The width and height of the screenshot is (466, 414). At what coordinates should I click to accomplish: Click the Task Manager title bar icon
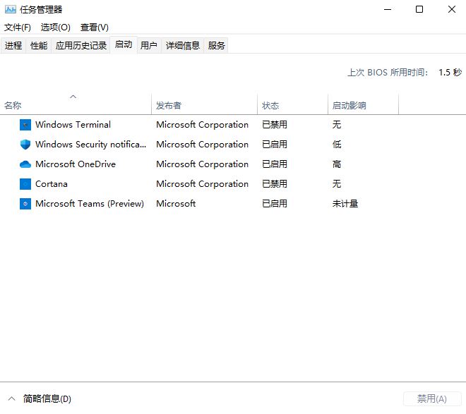[11, 9]
